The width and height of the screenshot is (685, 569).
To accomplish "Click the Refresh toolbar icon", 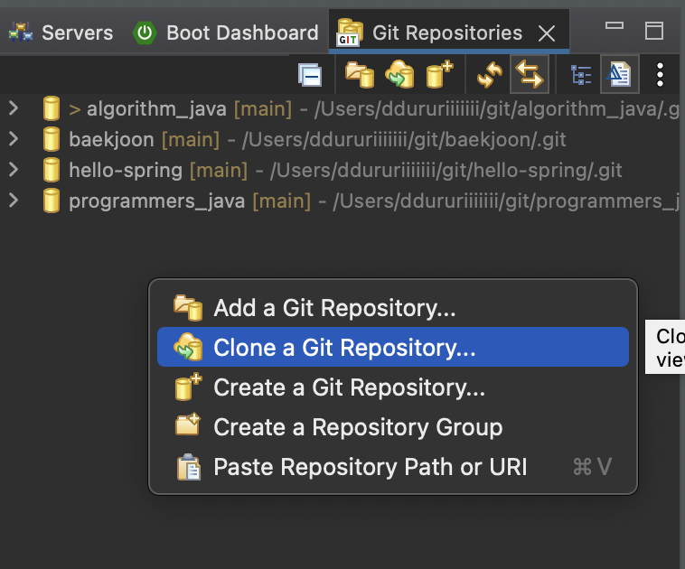I will click(x=490, y=75).
